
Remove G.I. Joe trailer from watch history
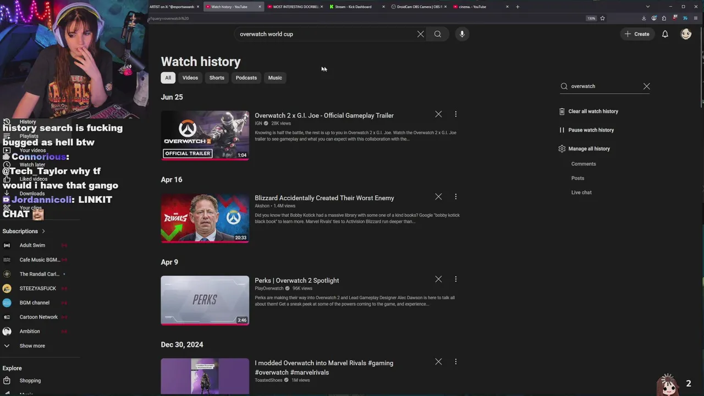(x=438, y=114)
